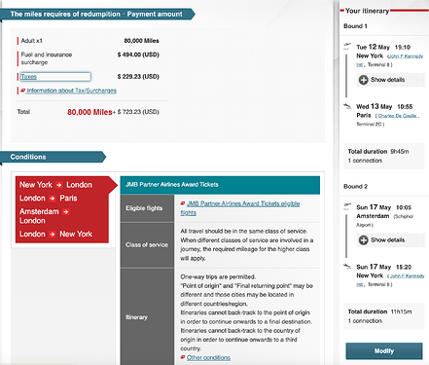This screenshot has height=365, width=429.
Task: Select the London to New York route segment
Action: pyautogui.click(x=55, y=234)
